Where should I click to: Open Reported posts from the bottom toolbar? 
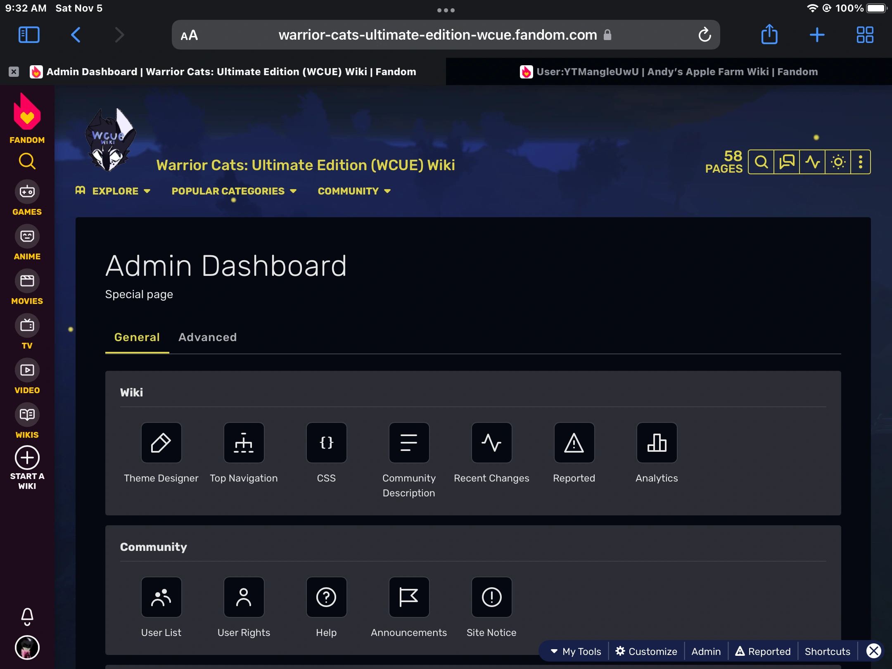[762, 651]
